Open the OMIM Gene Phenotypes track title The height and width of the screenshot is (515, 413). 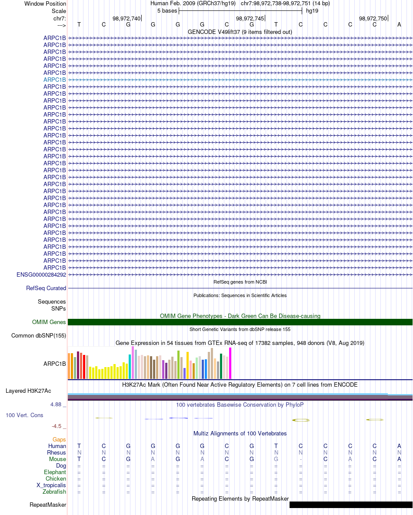[x=240, y=316]
